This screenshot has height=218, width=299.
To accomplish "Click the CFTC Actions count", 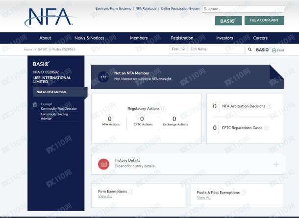I will [142, 119].
